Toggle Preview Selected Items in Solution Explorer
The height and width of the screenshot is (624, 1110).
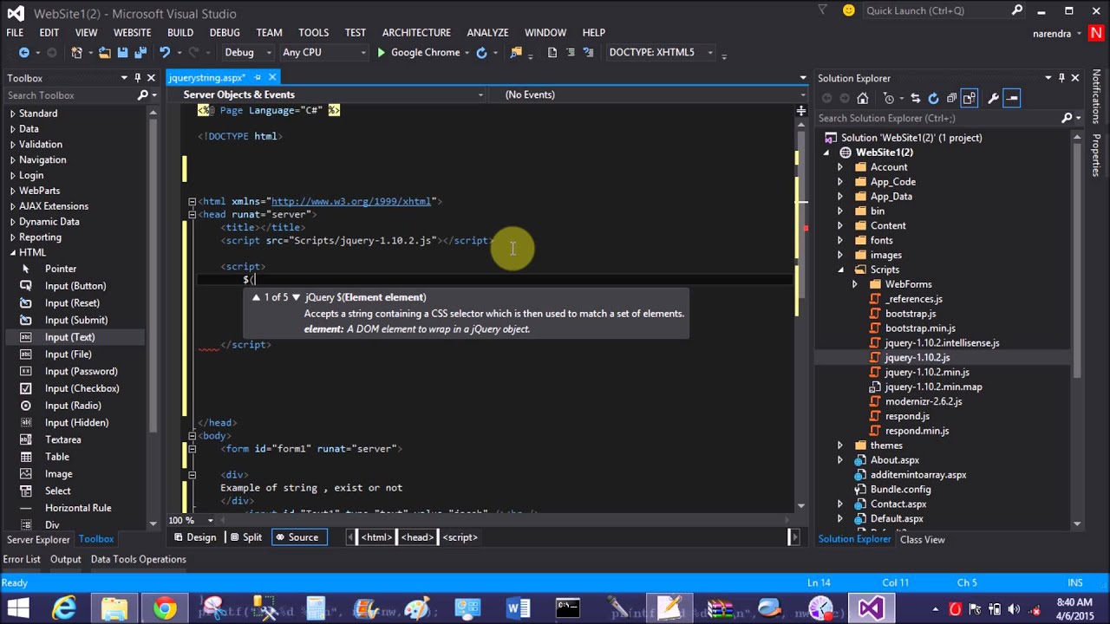tap(1012, 98)
